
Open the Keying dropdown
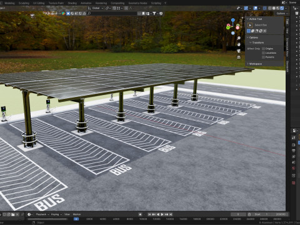coord(56,214)
